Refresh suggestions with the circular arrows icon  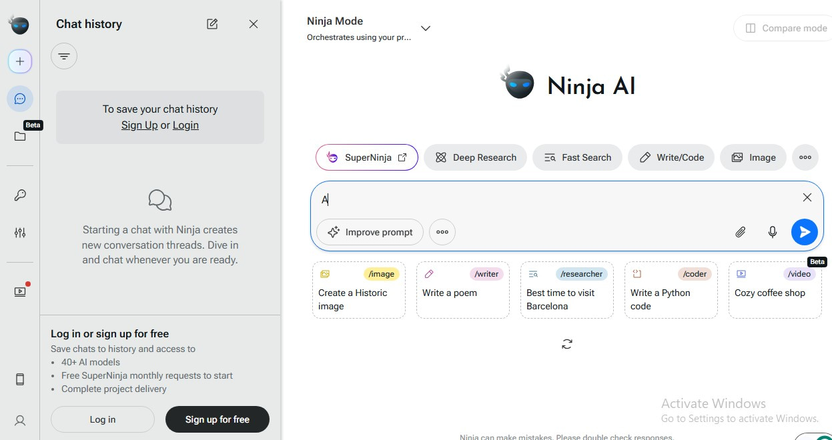(x=566, y=343)
